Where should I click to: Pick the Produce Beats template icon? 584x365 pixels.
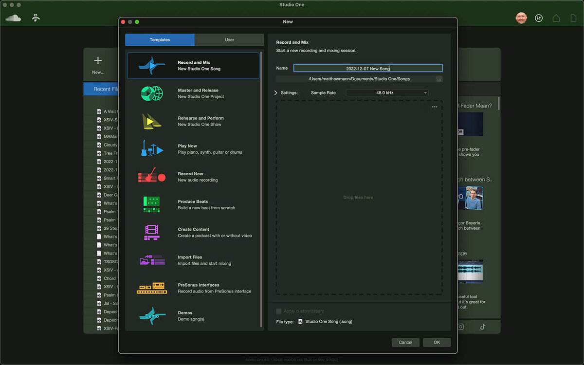pos(151,204)
